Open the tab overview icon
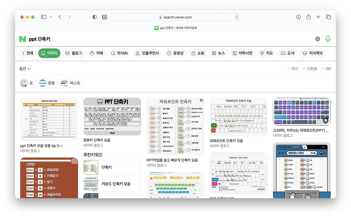 (x=328, y=17)
